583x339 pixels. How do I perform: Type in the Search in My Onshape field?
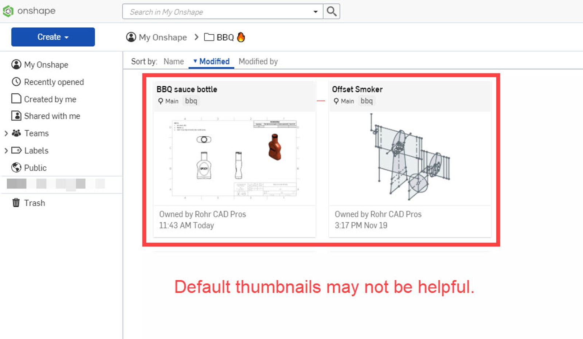(219, 12)
